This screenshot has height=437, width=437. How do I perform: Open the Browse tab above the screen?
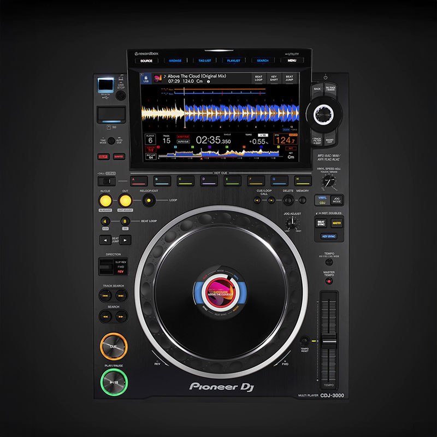175,61
